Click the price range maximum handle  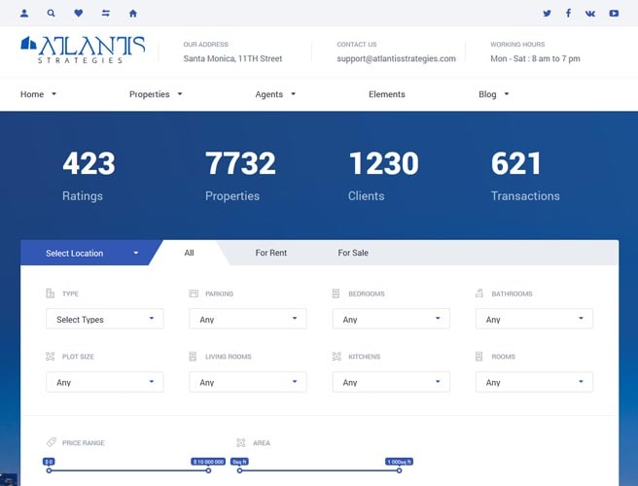click(x=208, y=470)
